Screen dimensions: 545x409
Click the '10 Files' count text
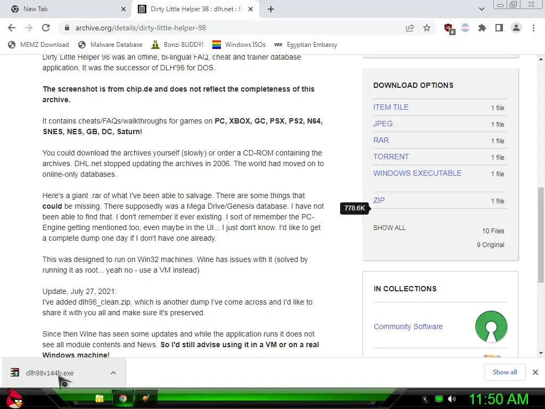tap(493, 231)
